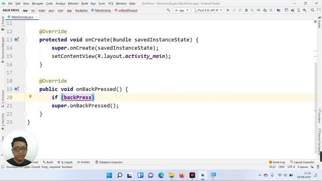322x181 pixels.
Task: Click the override gutter icon on line 13
Action: pyautogui.click(x=17, y=39)
